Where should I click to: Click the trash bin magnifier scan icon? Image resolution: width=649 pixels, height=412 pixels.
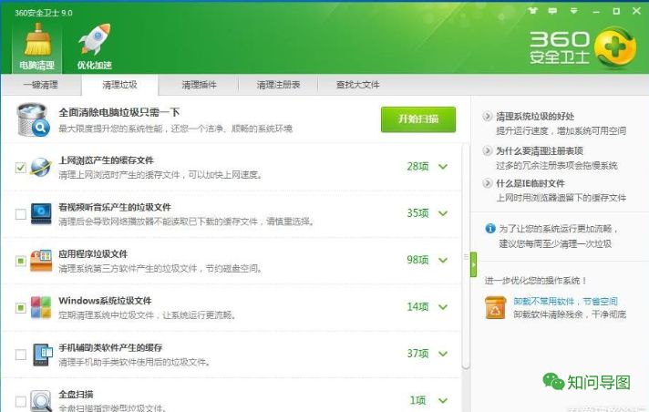(x=33, y=119)
